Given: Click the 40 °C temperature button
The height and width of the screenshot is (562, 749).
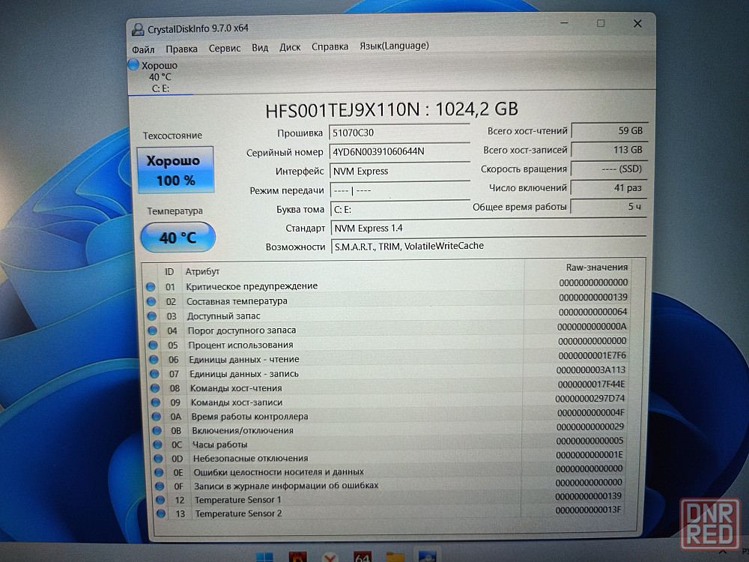Looking at the screenshot, I should coord(178,238).
